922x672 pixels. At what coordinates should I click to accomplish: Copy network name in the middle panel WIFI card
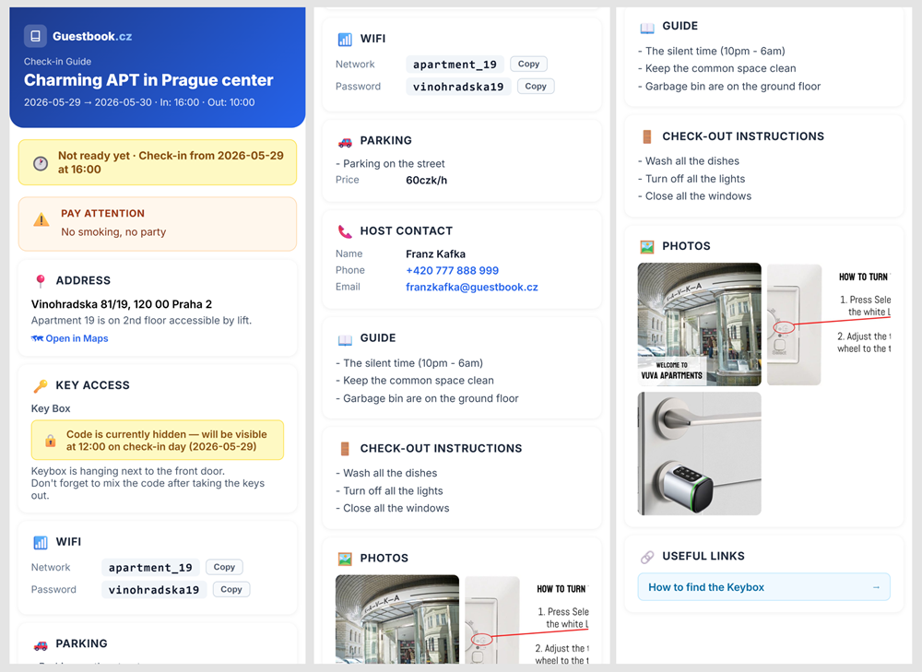(x=528, y=65)
